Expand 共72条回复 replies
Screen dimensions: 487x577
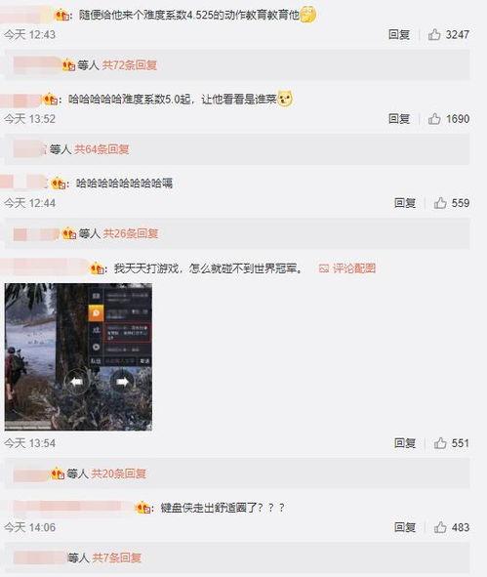click(x=130, y=65)
